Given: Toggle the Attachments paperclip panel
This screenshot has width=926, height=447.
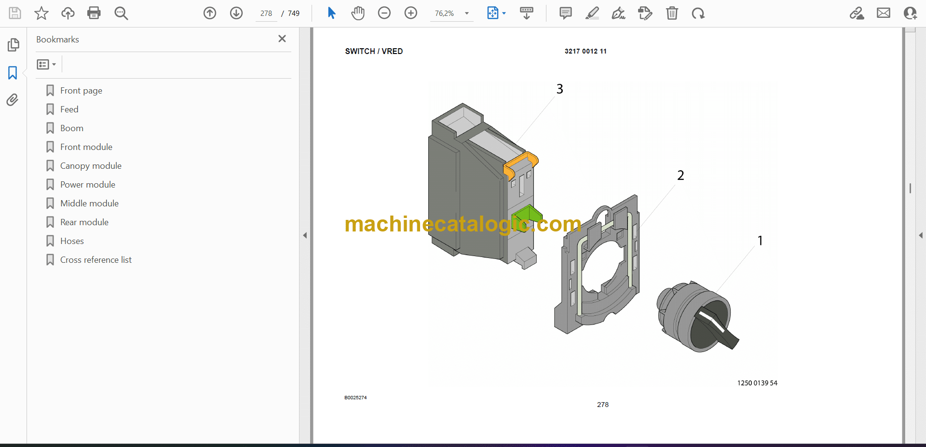Looking at the screenshot, I should click(x=13, y=100).
